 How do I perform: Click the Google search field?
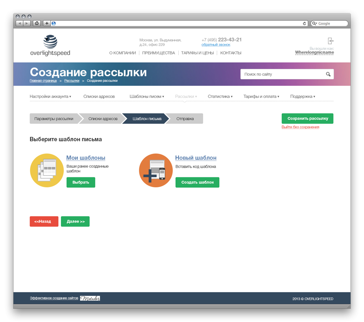tap(329, 23)
